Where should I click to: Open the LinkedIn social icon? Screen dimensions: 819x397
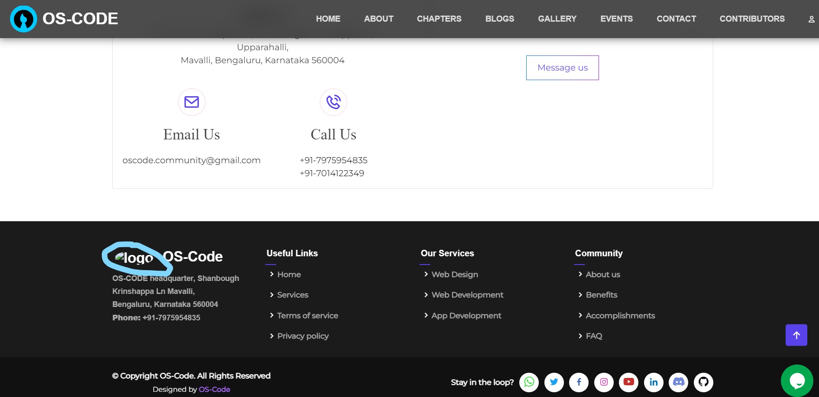654,382
